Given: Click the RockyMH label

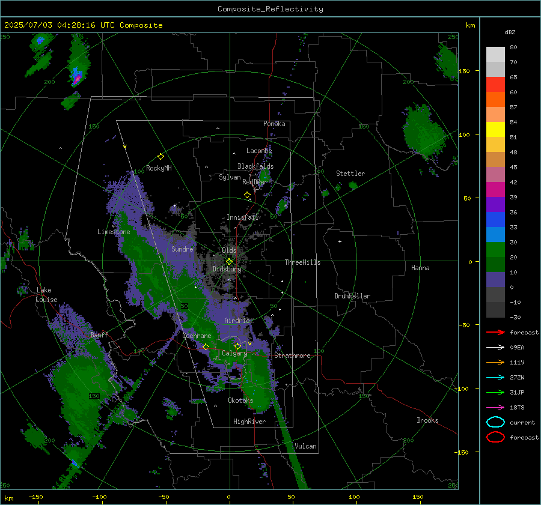Looking at the screenshot, I should [159, 168].
